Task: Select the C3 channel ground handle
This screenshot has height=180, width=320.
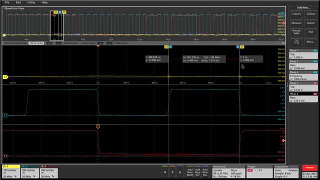Action: pyautogui.click(x=5, y=156)
